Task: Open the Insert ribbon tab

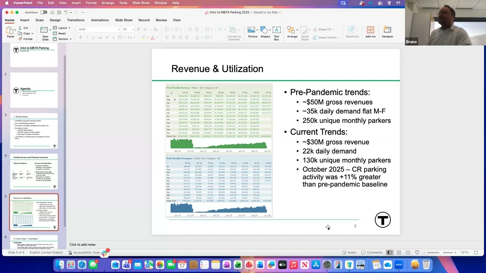Action: click(25, 20)
